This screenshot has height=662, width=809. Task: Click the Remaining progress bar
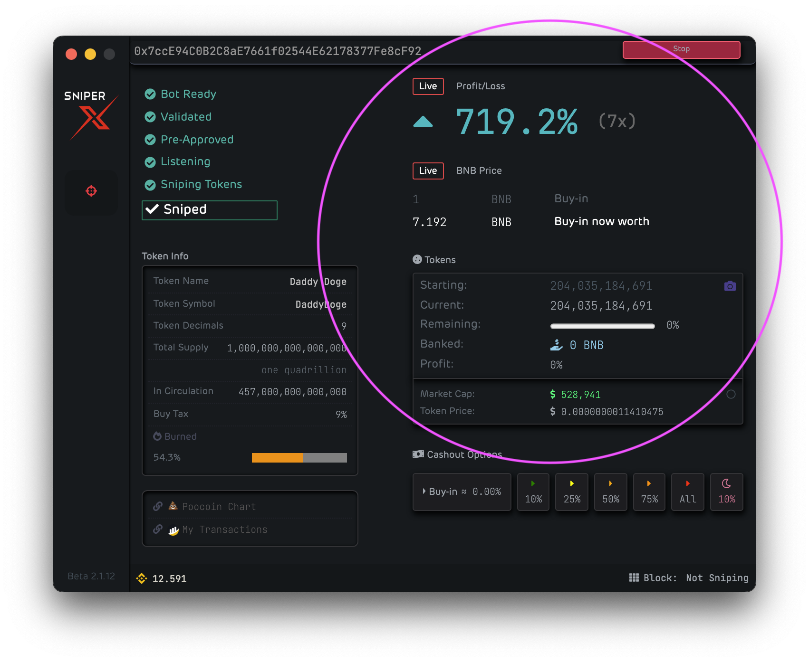[x=602, y=325]
